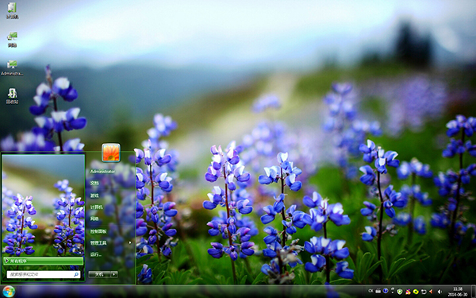The width and height of the screenshot is (476, 298).
Task: Open the Administrator folder desktop icon
Action: pos(12,68)
